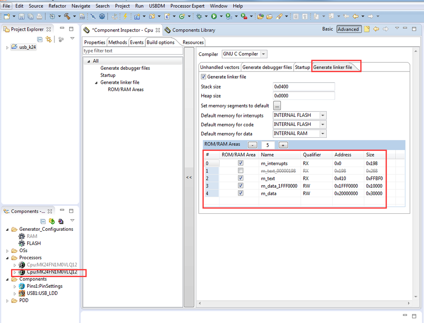Click the pilcrow show whitespace icon

[305, 17]
